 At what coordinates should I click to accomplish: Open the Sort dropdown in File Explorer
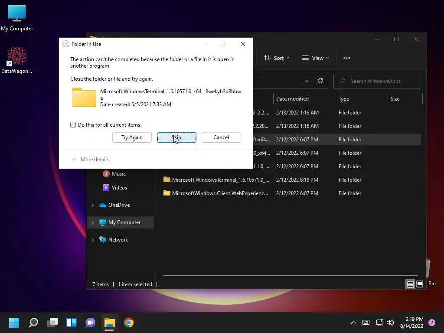click(x=276, y=58)
